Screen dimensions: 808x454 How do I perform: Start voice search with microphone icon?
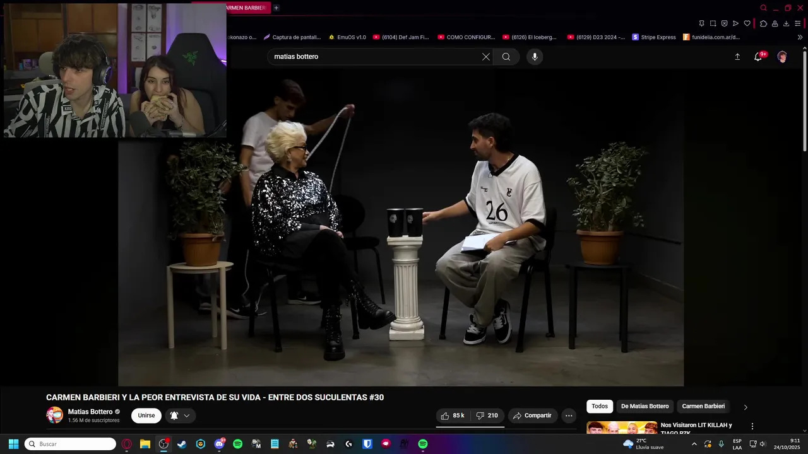[535, 57]
